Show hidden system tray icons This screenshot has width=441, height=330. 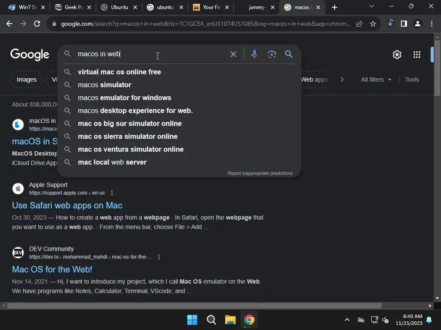[347, 320]
